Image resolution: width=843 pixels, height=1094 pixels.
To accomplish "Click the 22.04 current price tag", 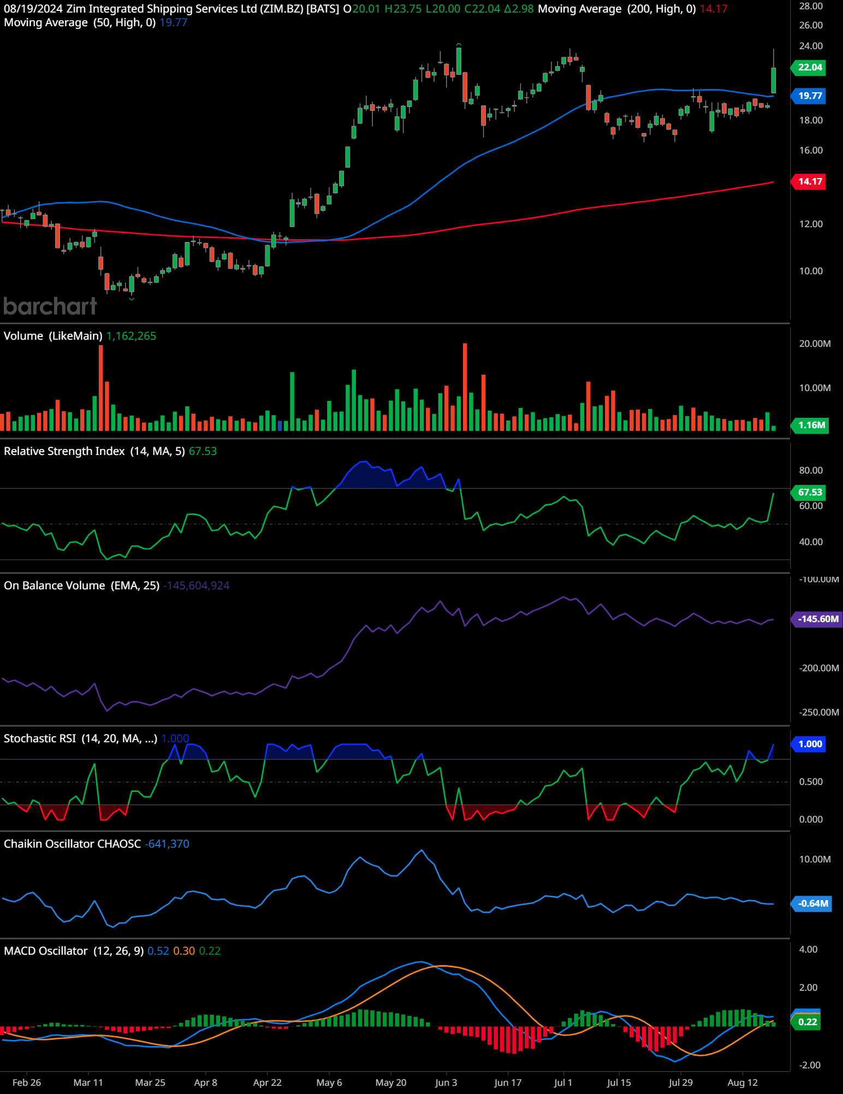I will 809,67.
